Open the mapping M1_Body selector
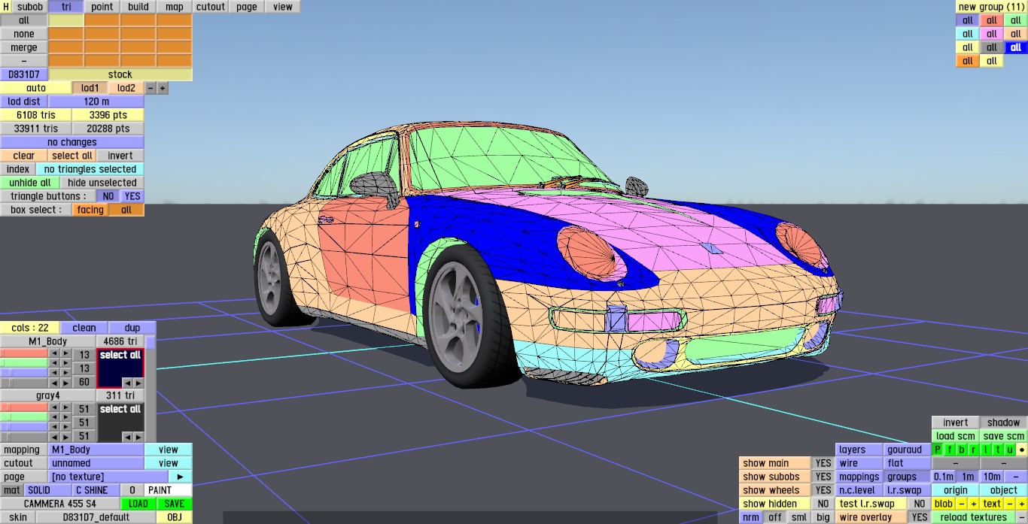This screenshot has width=1028, height=524. (x=96, y=450)
